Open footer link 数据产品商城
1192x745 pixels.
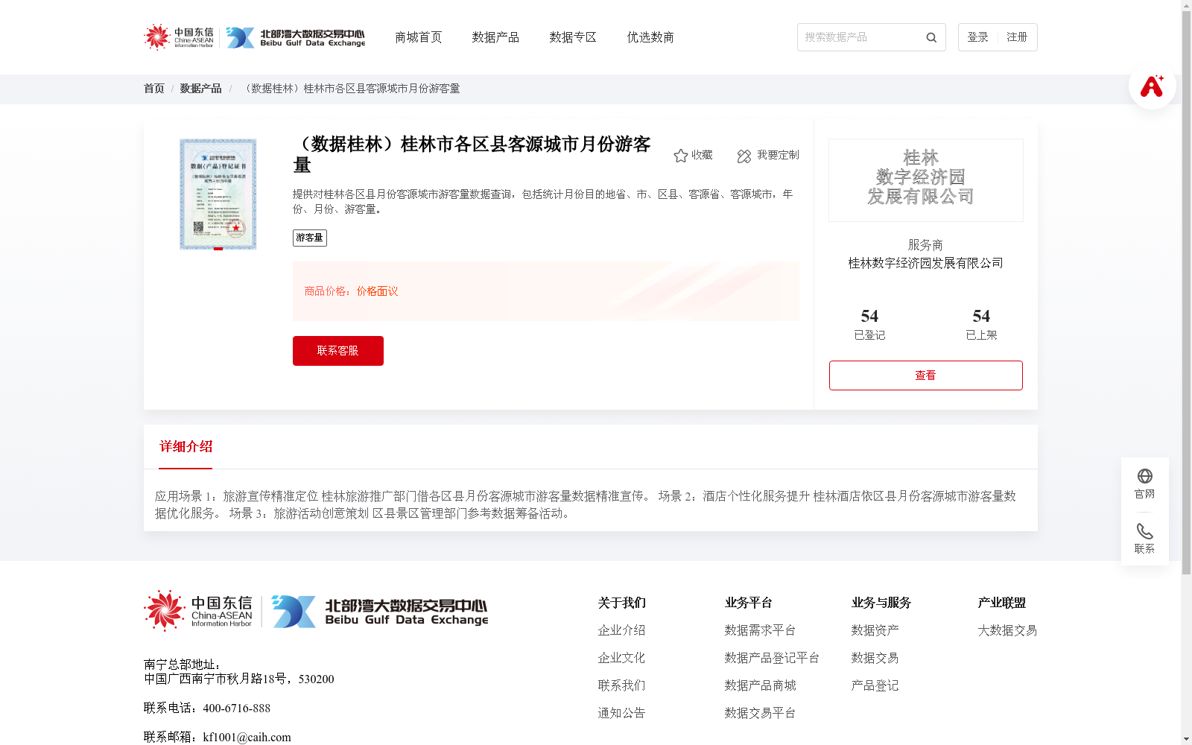tap(760, 685)
